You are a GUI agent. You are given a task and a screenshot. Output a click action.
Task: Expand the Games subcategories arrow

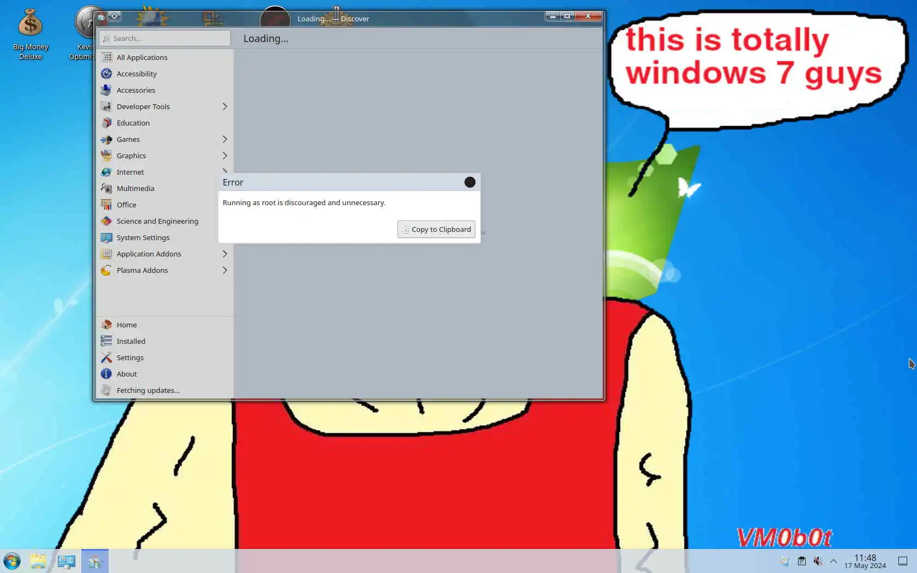(x=224, y=139)
